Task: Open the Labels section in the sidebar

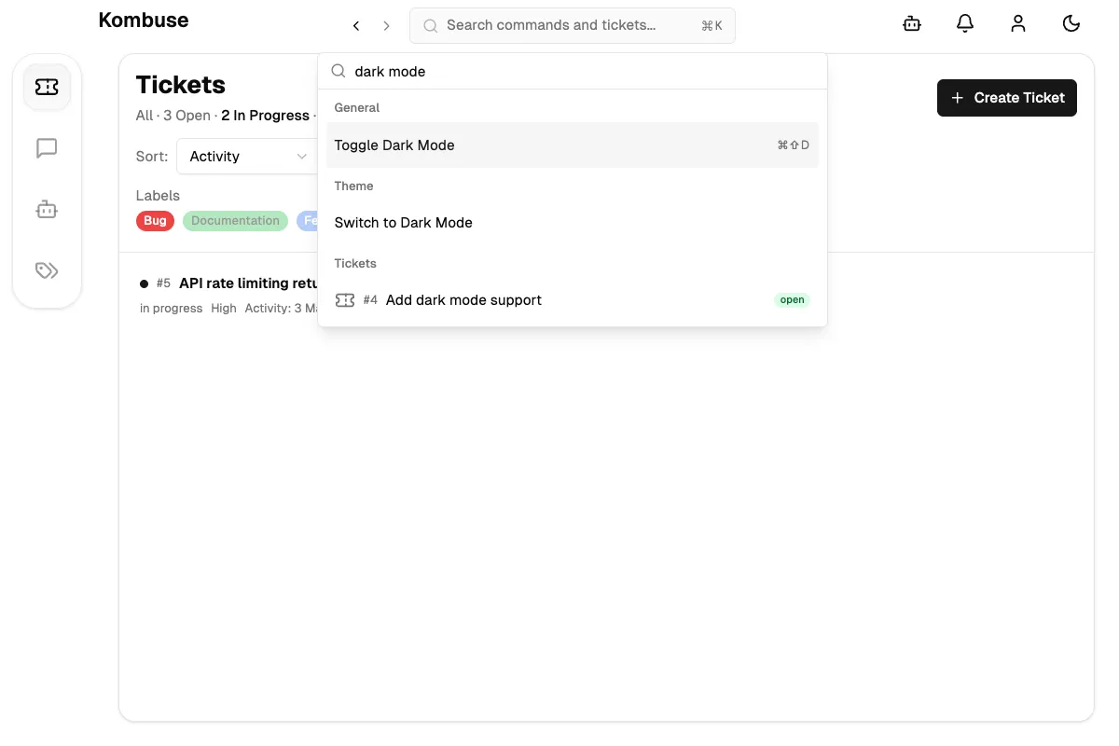Action: click(47, 270)
